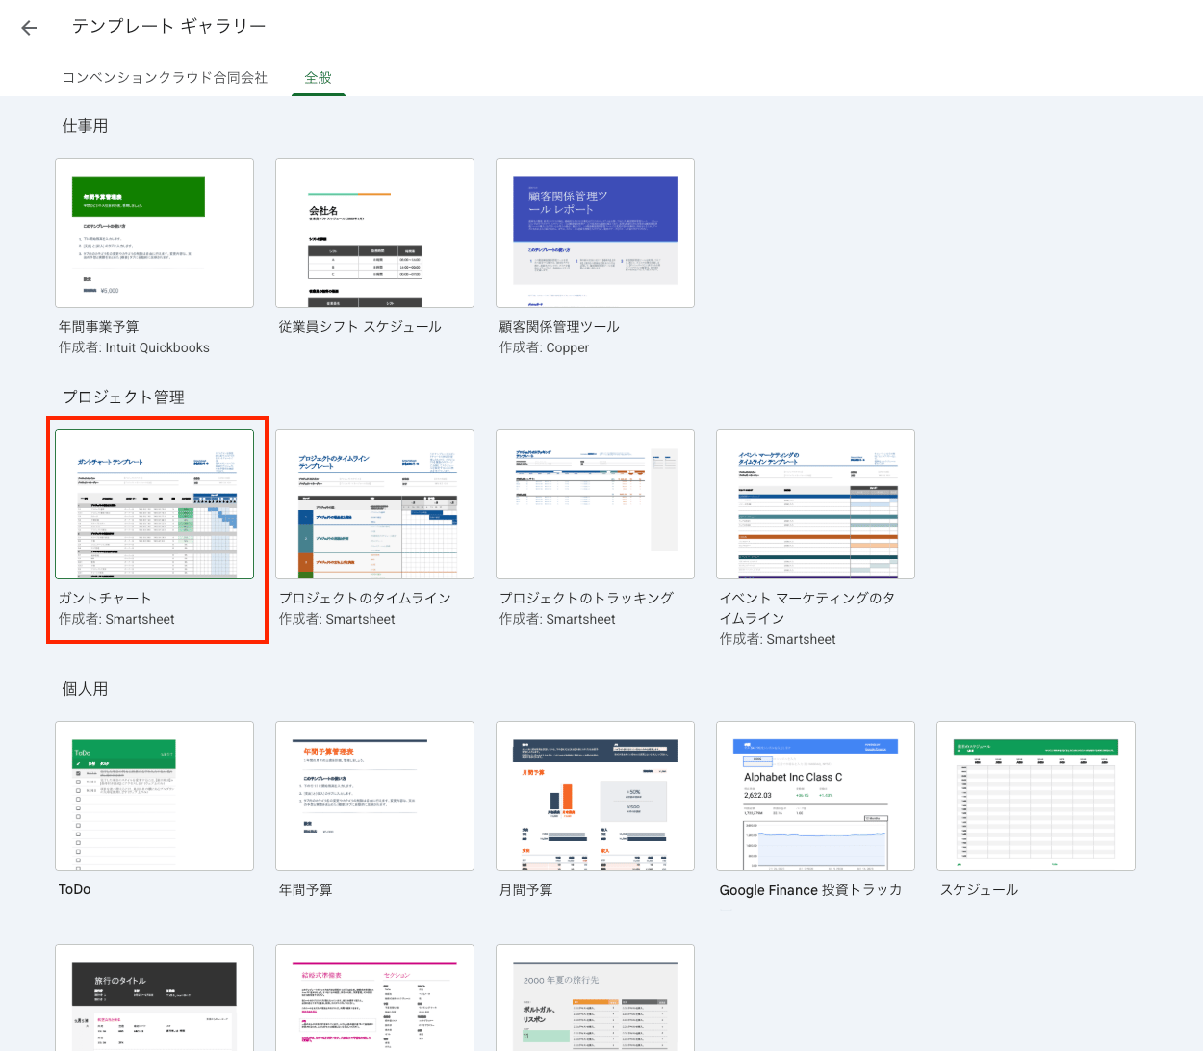Click the 年間予算 title text
The height and width of the screenshot is (1051, 1203).
(305, 890)
